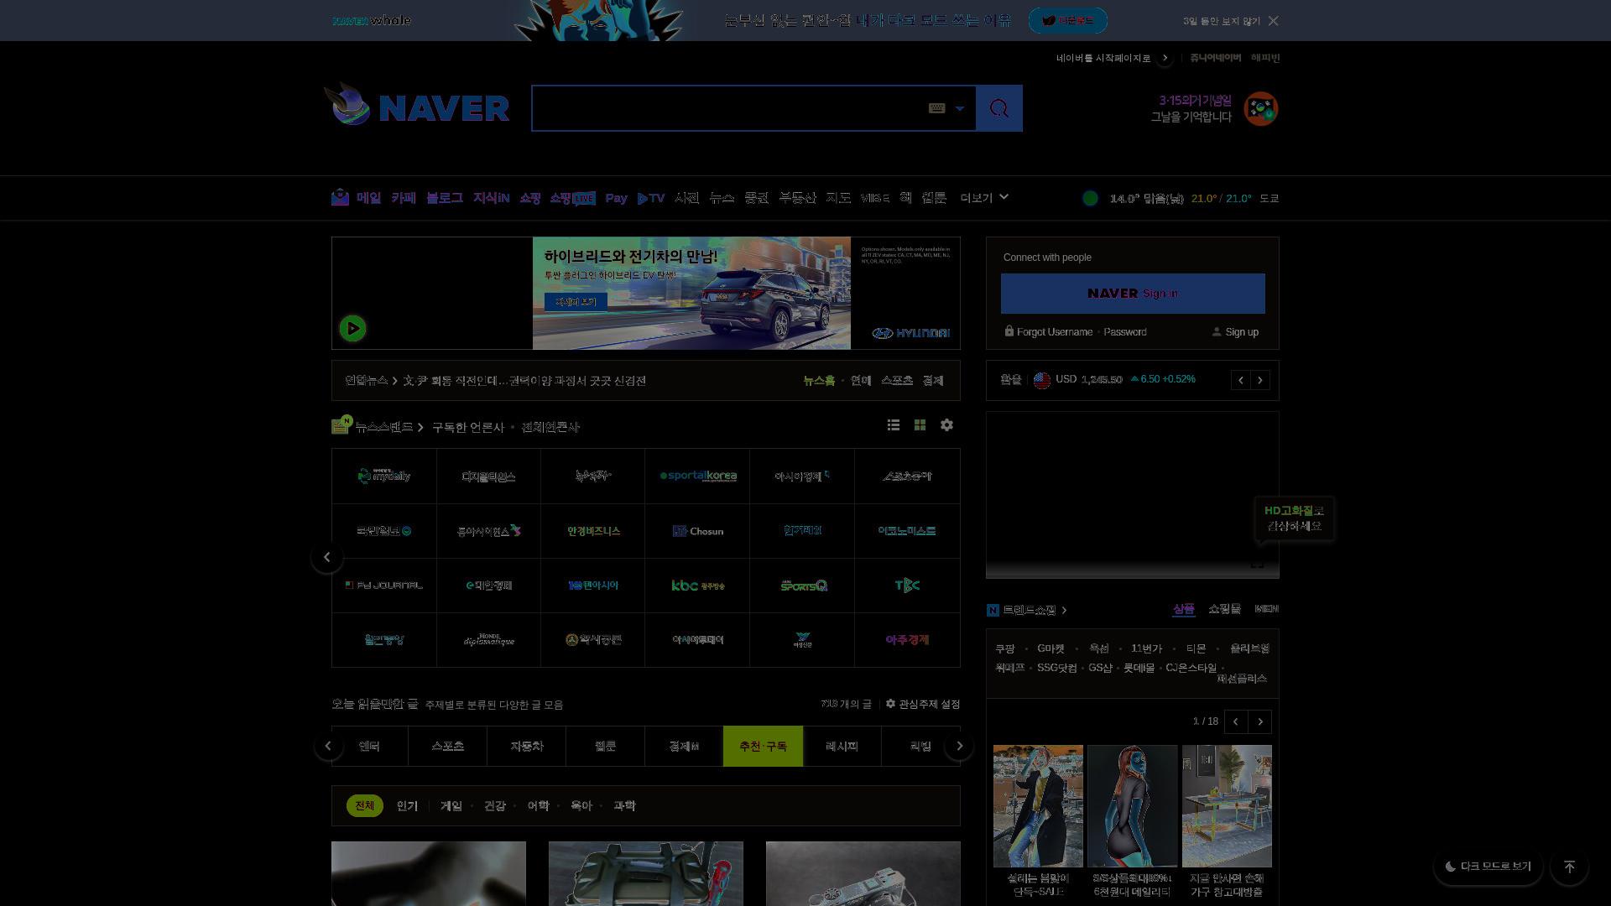Play the Hyundai ad video
1611x906 pixels.
point(352,328)
